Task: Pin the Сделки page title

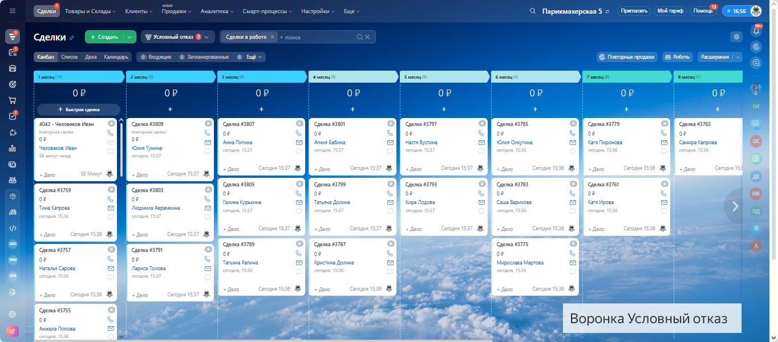Action: tap(72, 38)
